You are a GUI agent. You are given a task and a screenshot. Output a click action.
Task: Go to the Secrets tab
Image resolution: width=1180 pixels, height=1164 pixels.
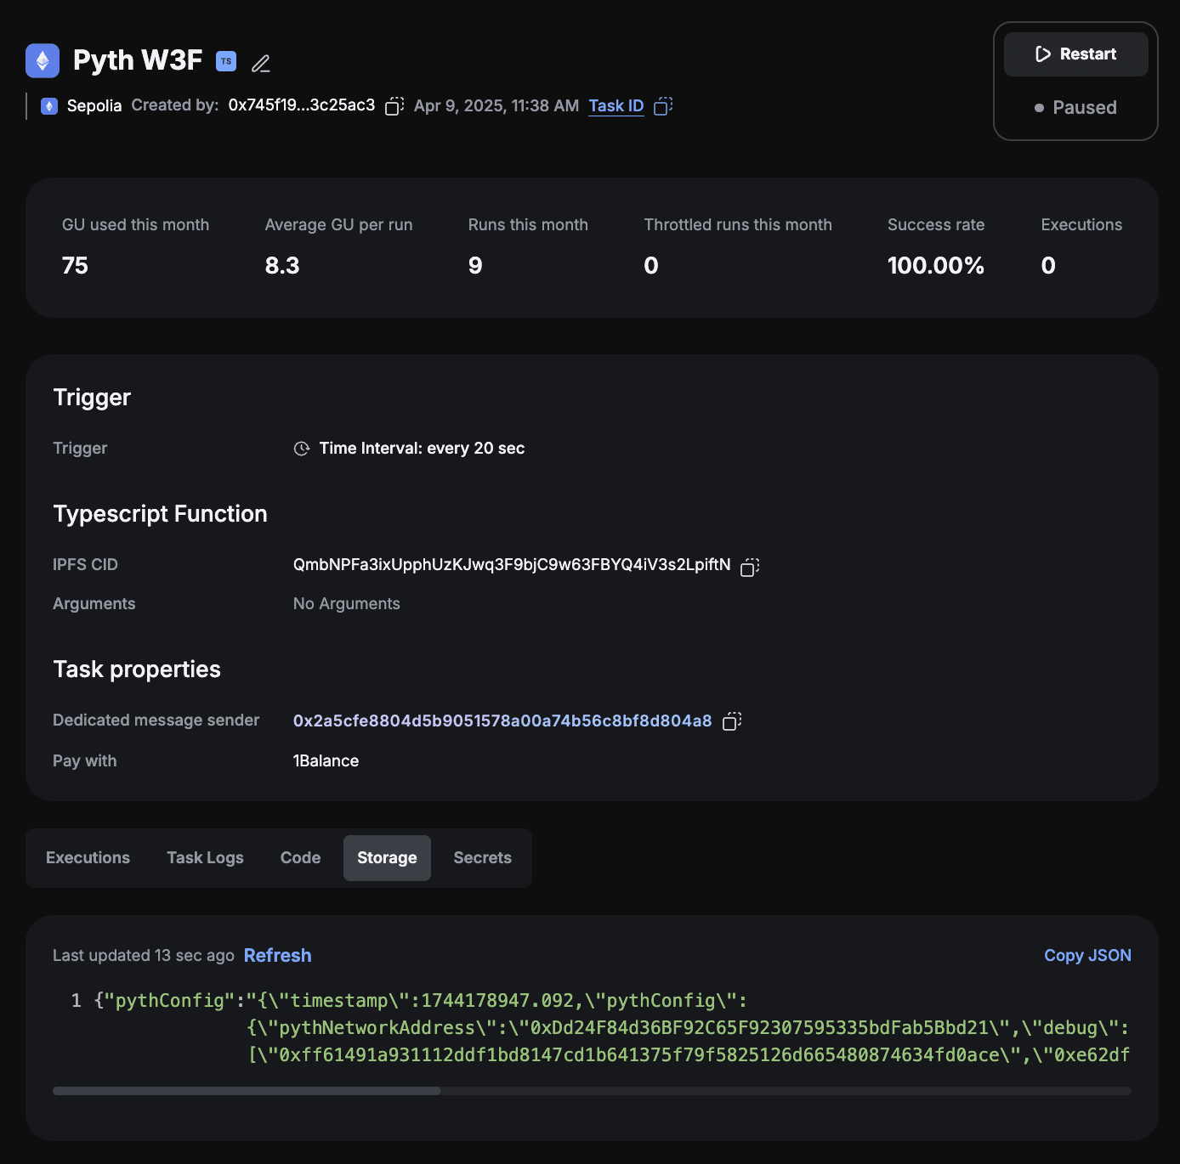(x=482, y=858)
